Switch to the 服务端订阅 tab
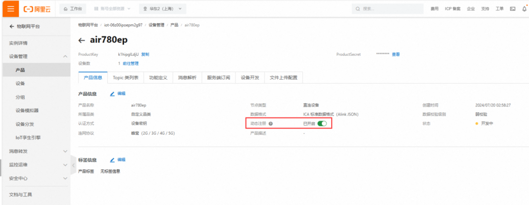 pyautogui.click(x=218, y=78)
